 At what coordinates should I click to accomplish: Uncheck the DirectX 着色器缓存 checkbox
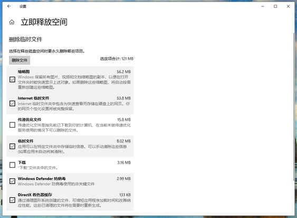coord(12,200)
